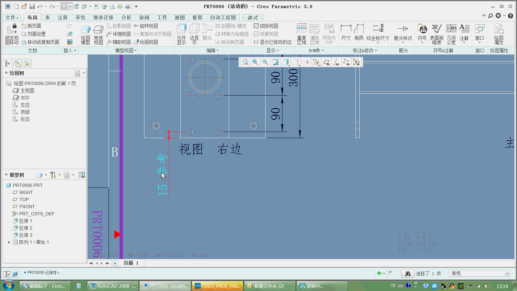Click the Save icon in quick access toolbar
This screenshot has height=291, width=517.
point(32,6)
